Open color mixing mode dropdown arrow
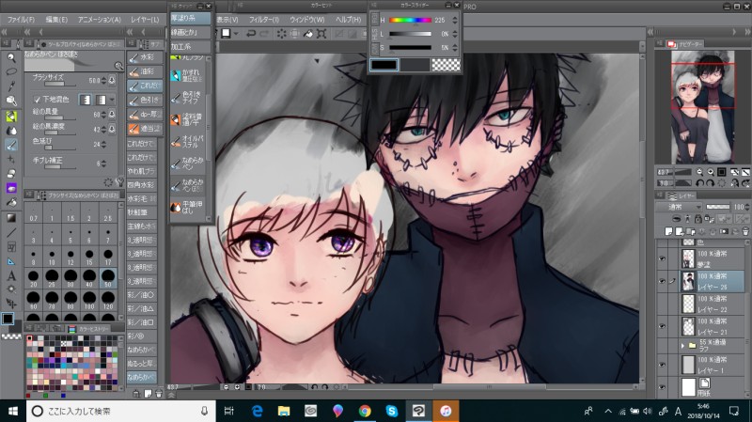Screen dimensions: 752x422 (112, 100)
